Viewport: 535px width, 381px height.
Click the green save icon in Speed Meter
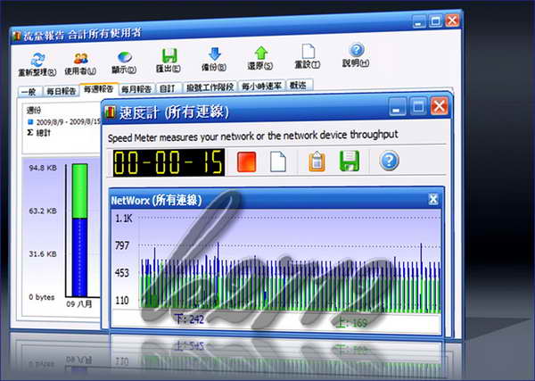[x=350, y=162]
